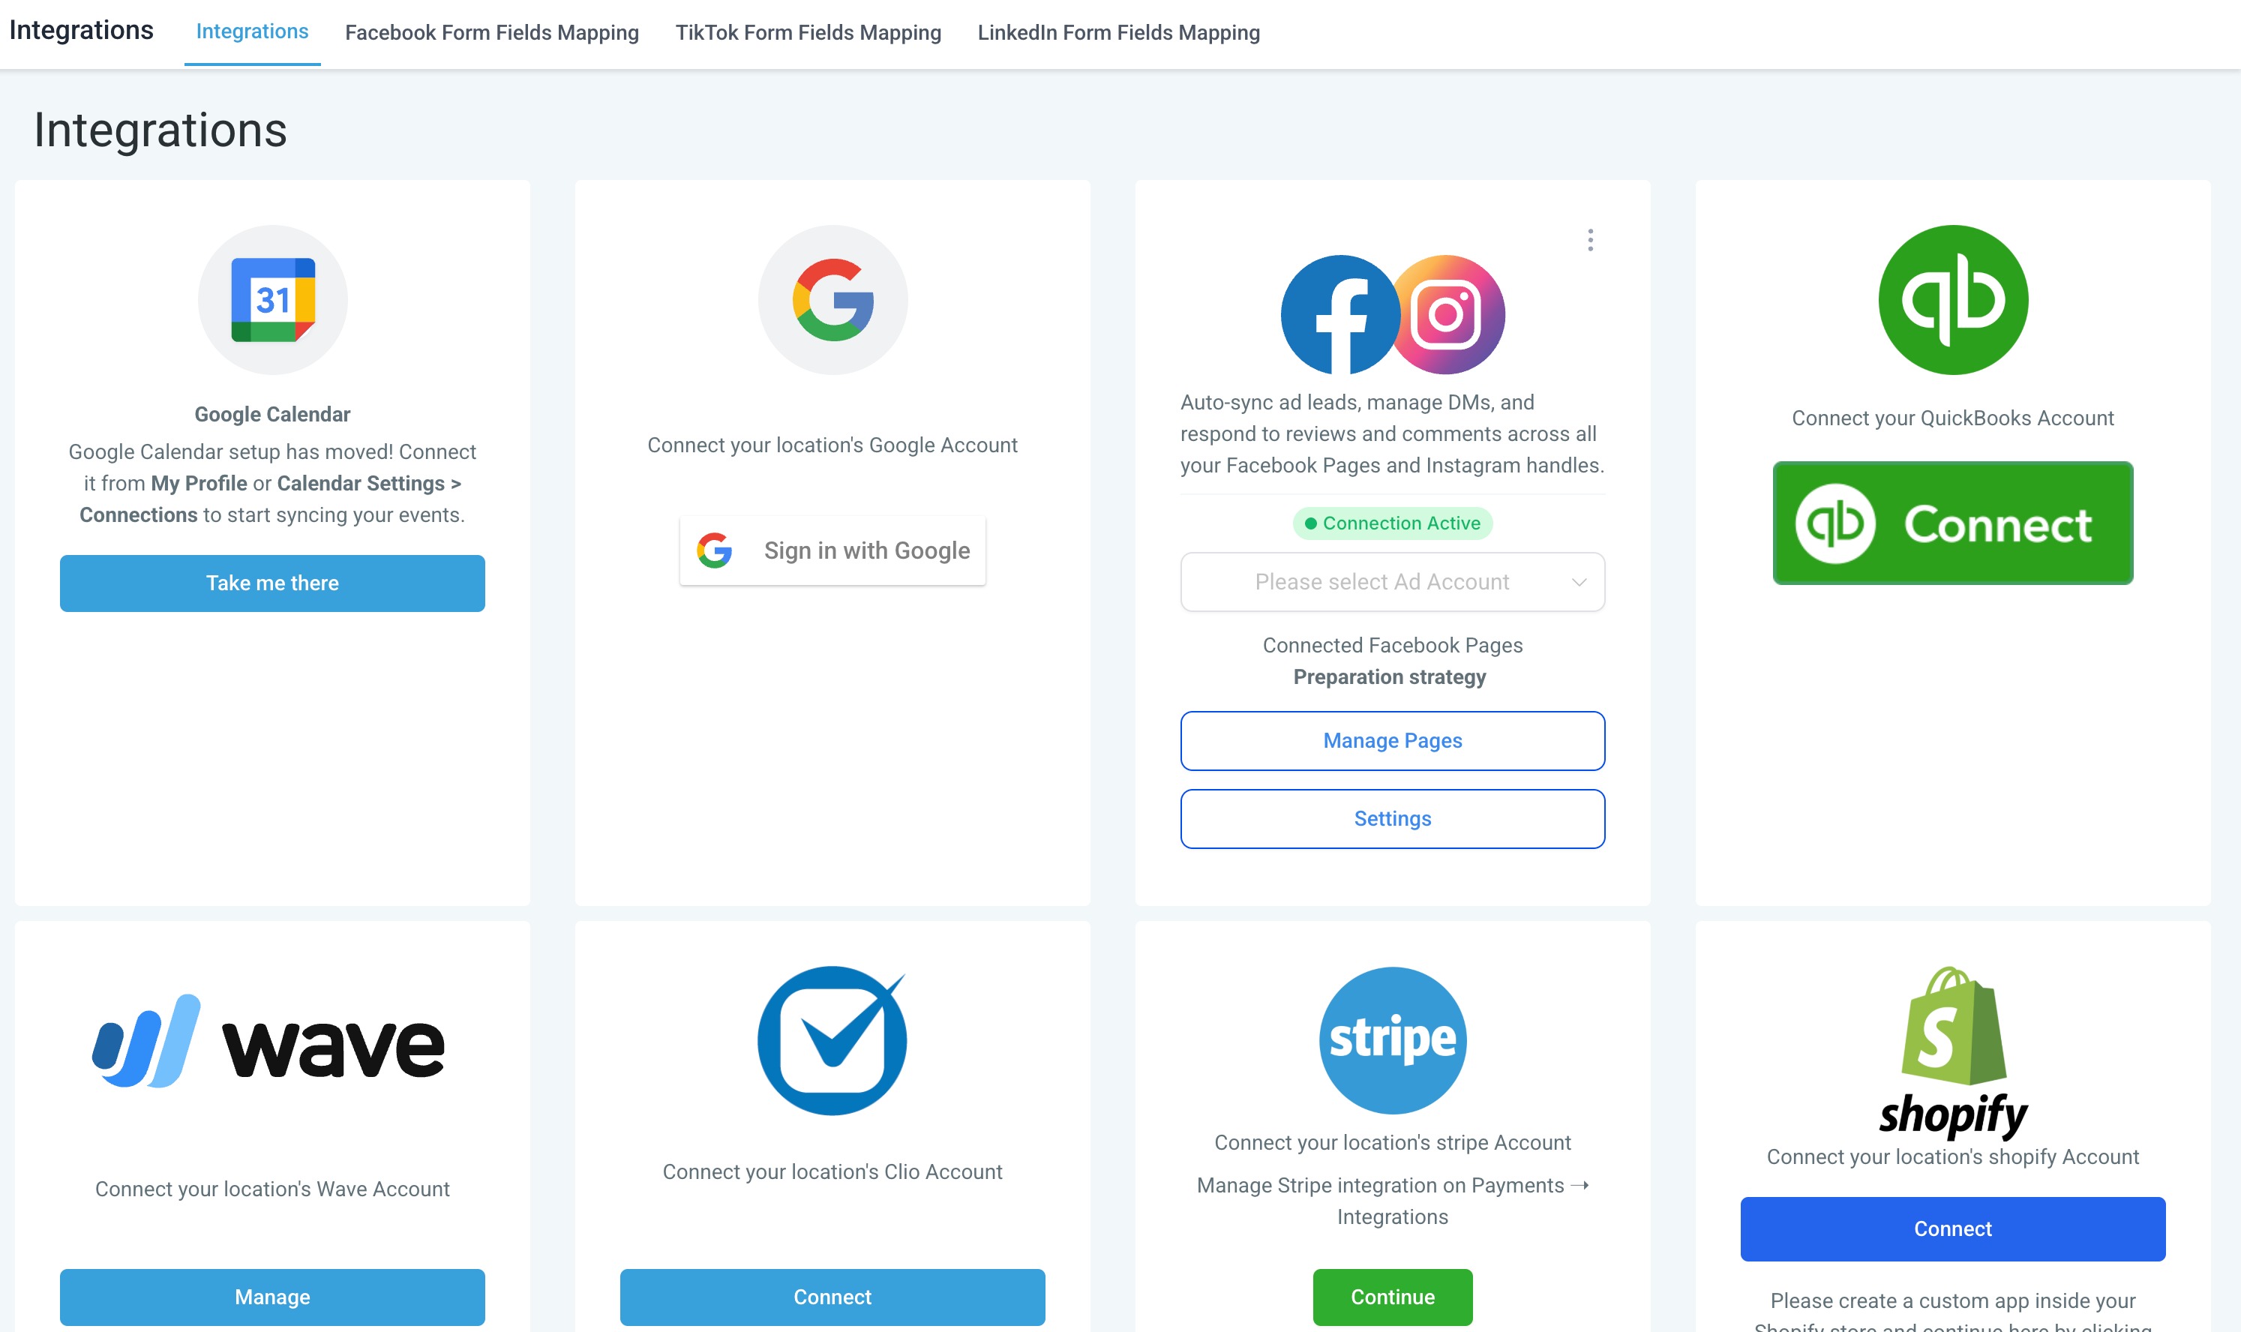Click the Ad Account dropdown chevron arrow
The height and width of the screenshot is (1332, 2241).
[x=1579, y=582]
